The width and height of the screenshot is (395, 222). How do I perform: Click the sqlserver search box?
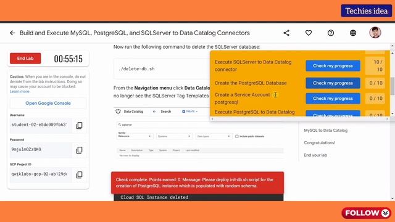(x=200, y=125)
